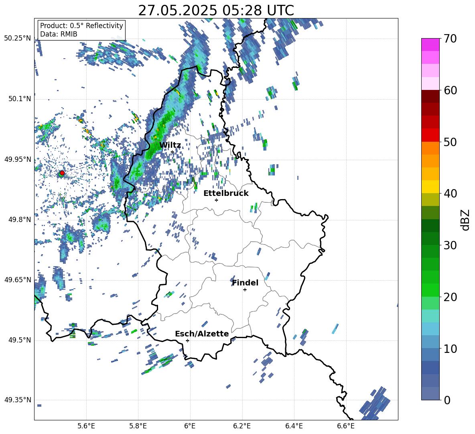Click the colorbar tick label 50
This screenshot has width=475, height=434.
pos(450,142)
